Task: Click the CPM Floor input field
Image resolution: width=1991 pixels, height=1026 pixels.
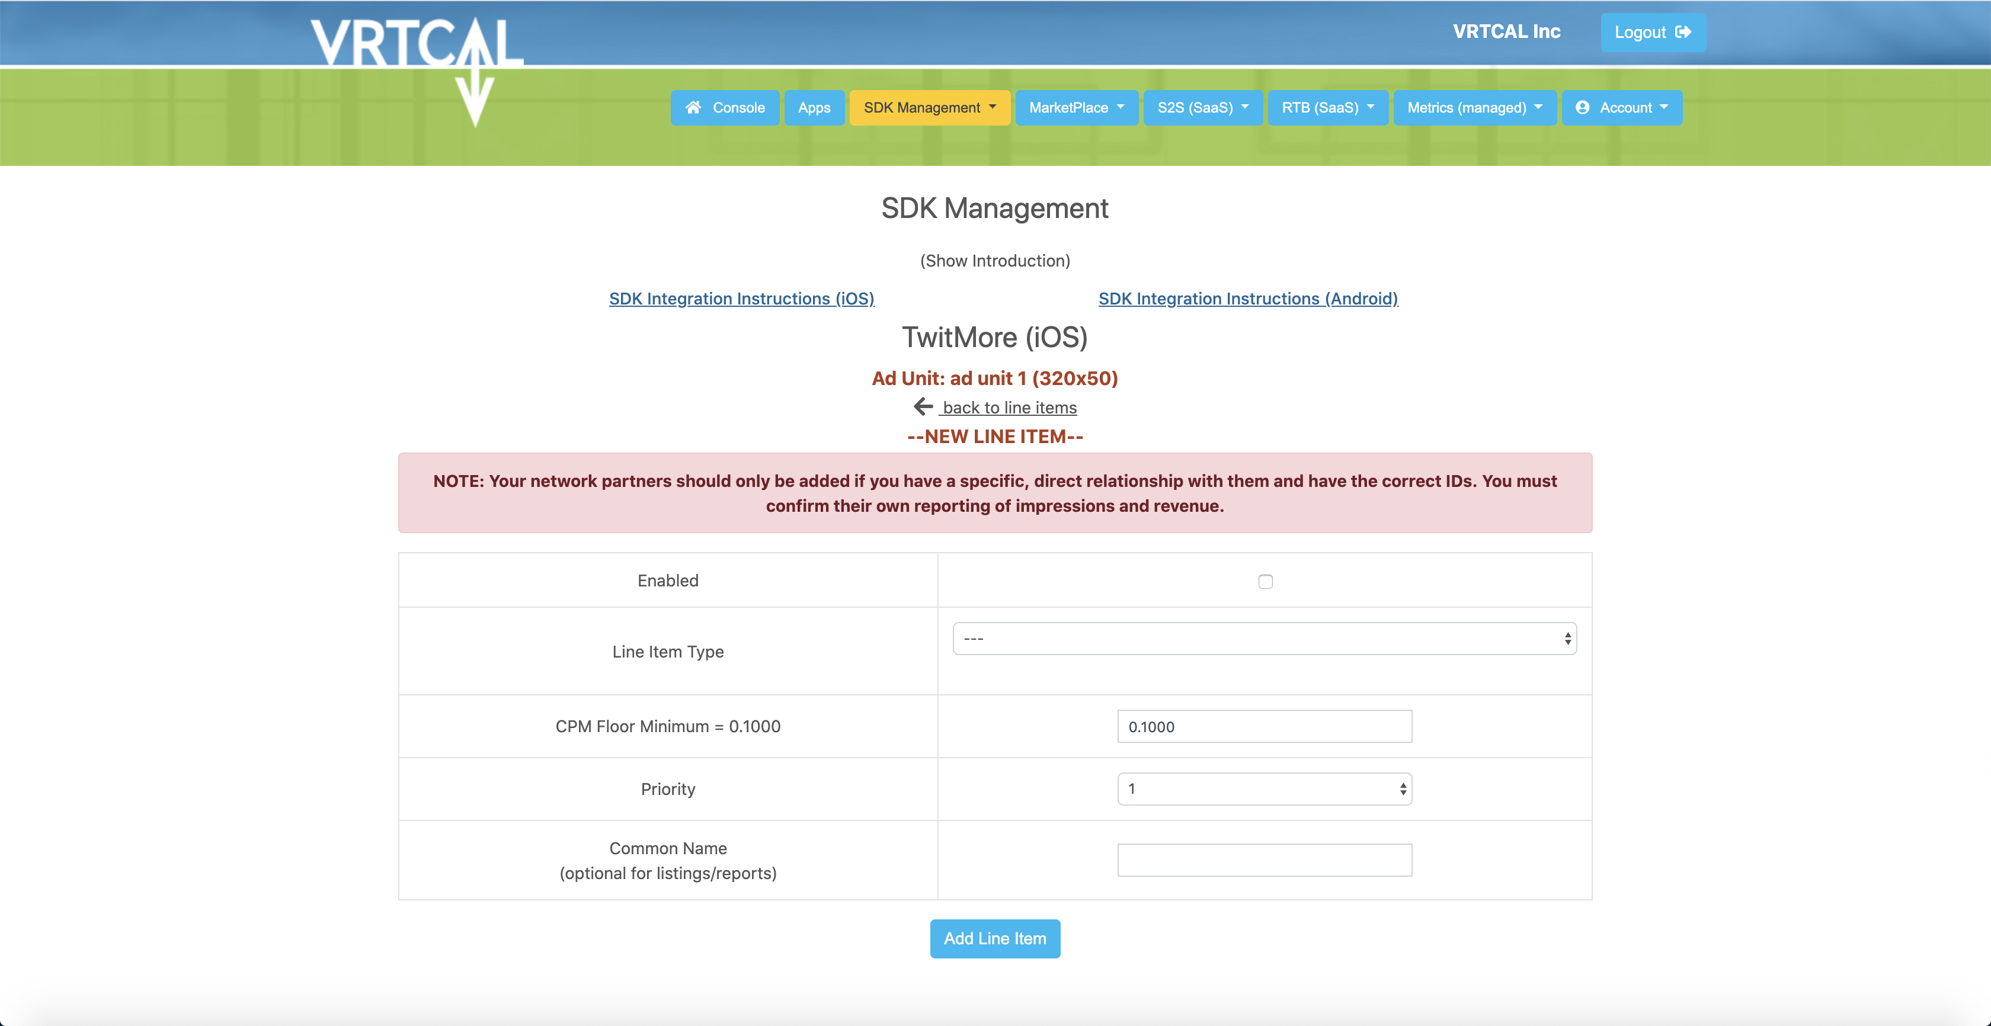Action: (1265, 726)
